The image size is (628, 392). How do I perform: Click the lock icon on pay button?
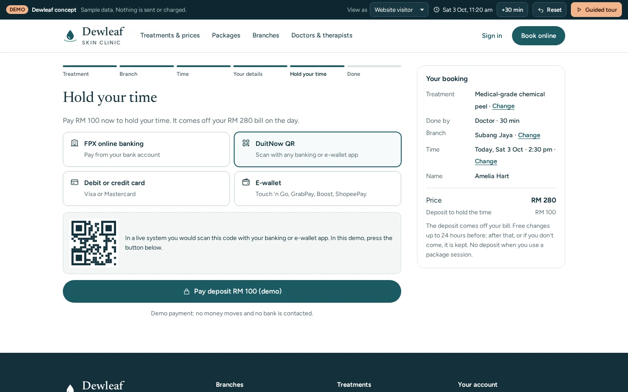tap(187, 291)
